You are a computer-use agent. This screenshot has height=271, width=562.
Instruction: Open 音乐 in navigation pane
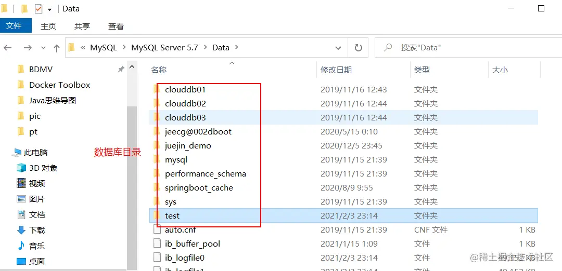pos(36,246)
